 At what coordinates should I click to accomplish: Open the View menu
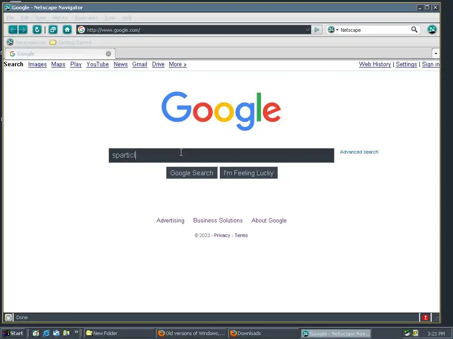41,18
